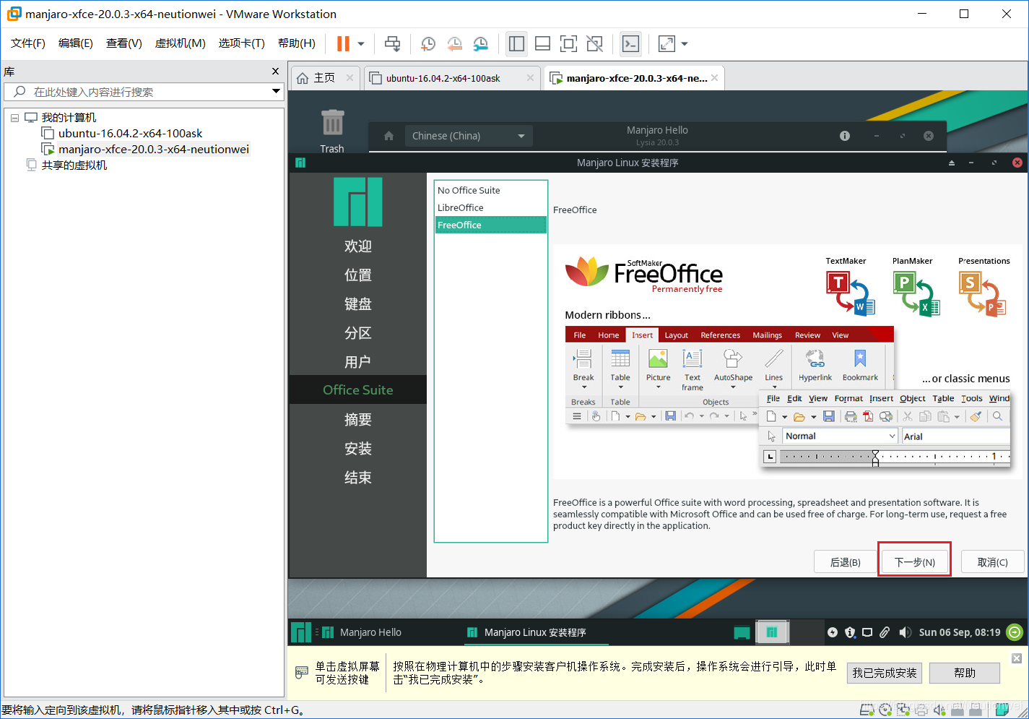The width and height of the screenshot is (1029, 719).
Task: Take a snapshot using the clock-plus icon
Action: (427, 44)
